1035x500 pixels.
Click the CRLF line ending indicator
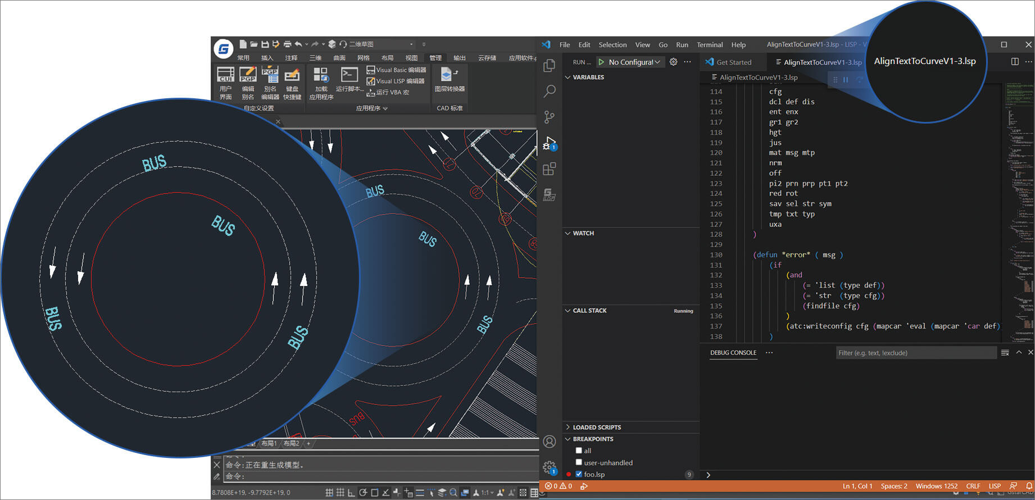point(973,486)
